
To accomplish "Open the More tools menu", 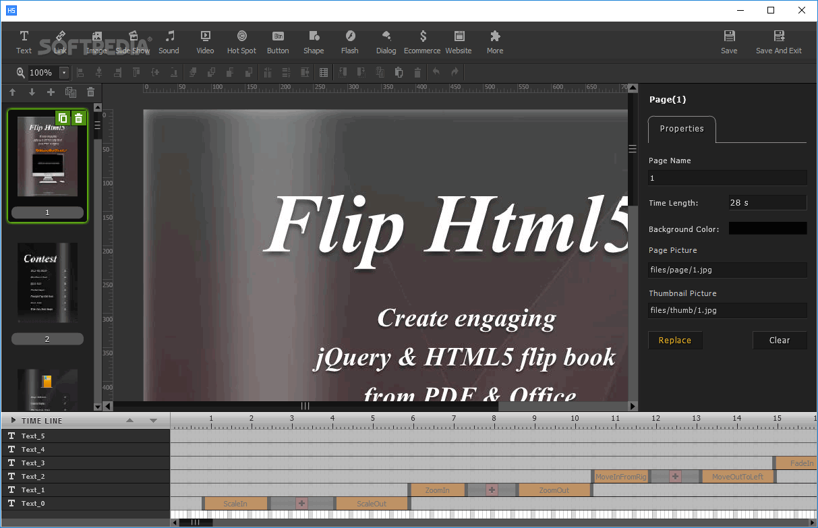I will point(495,42).
